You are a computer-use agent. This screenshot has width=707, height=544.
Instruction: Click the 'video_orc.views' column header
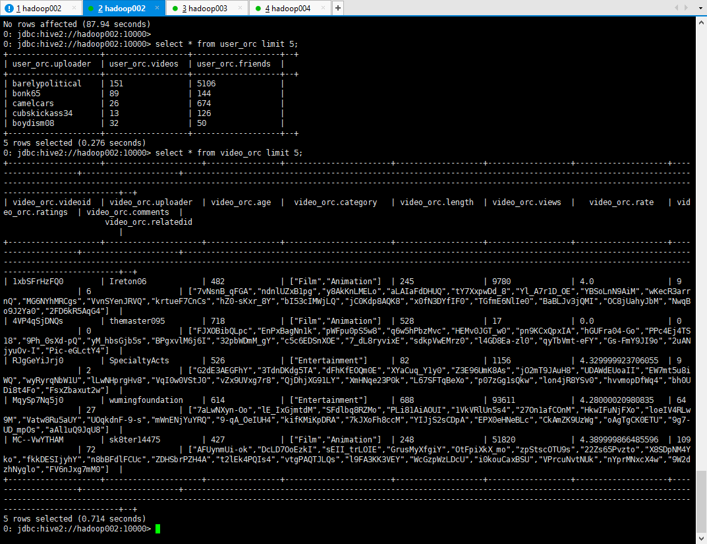point(526,202)
